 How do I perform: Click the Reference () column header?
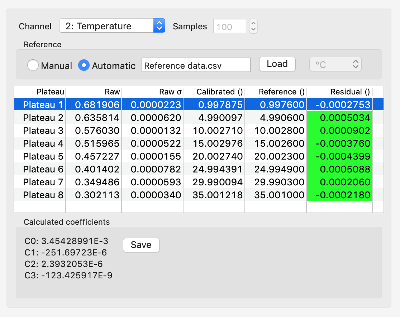click(276, 92)
